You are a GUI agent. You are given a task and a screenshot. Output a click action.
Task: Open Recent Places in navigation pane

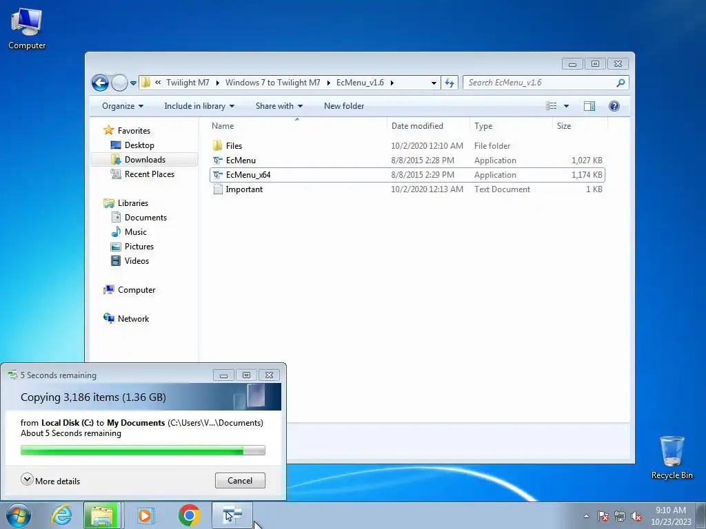click(149, 174)
